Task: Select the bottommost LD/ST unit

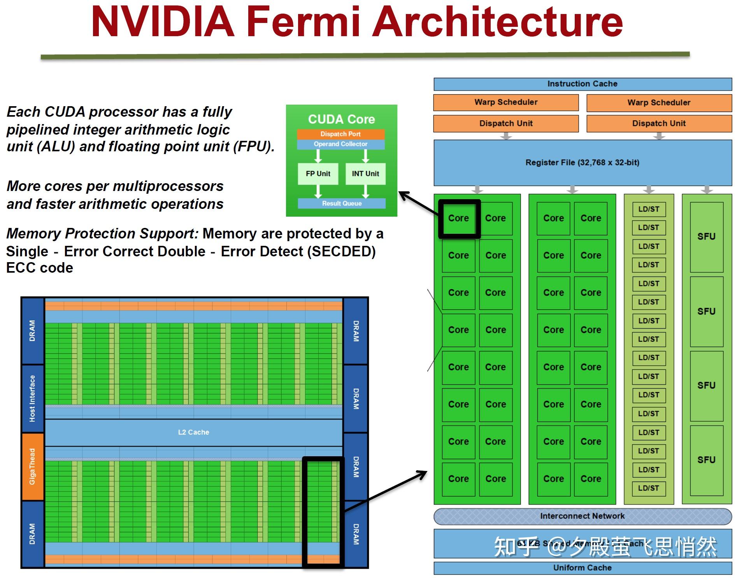Action: point(649,488)
